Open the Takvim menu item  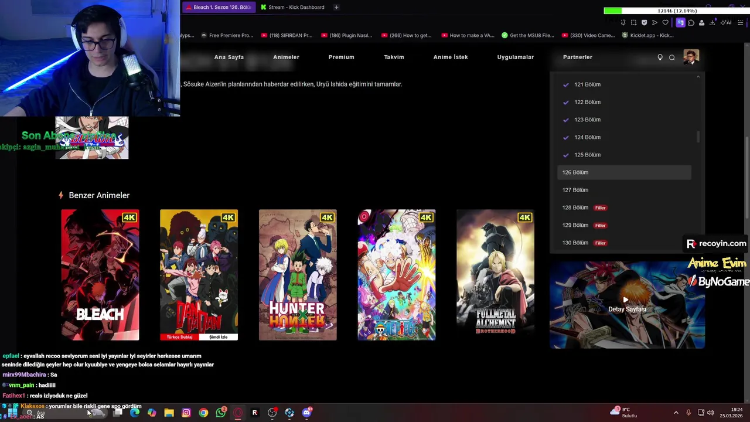click(x=394, y=57)
